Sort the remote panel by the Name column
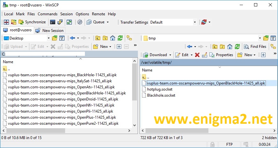The image size is (278, 148). coord(147,70)
